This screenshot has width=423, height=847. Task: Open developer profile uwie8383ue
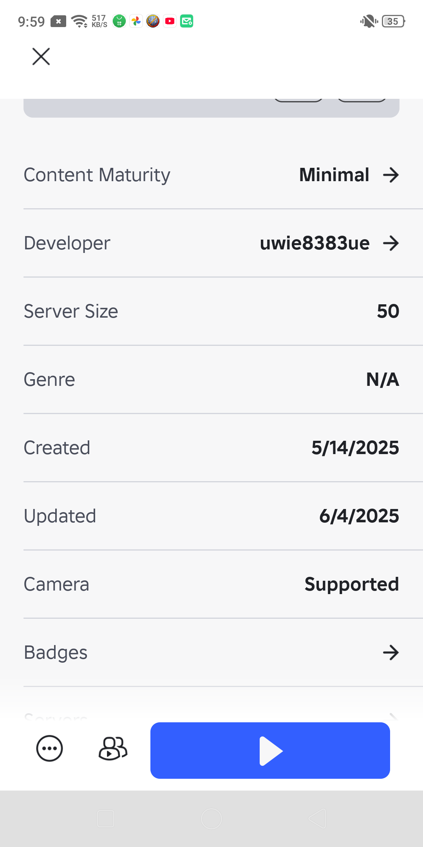pos(315,243)
